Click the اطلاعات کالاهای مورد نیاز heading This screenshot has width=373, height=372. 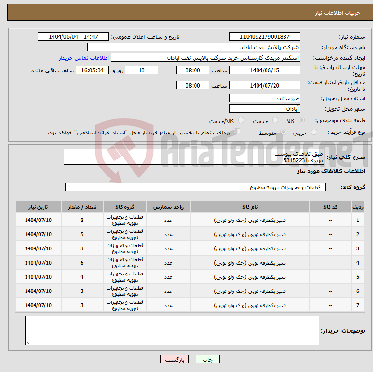click(x=331, y=171)
